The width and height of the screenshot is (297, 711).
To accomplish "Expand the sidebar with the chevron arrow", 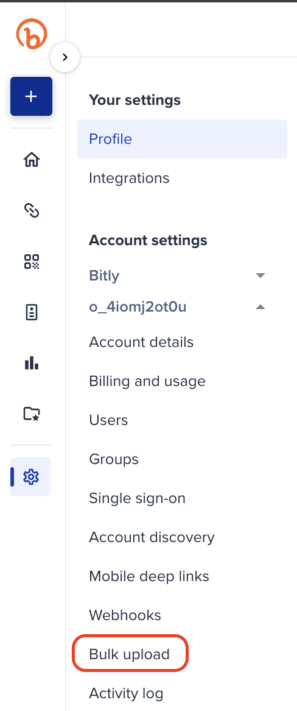I will (x=65, y=57).
